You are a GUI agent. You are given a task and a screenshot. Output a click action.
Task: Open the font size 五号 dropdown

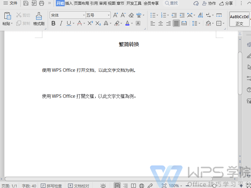[x=109, y=15]
